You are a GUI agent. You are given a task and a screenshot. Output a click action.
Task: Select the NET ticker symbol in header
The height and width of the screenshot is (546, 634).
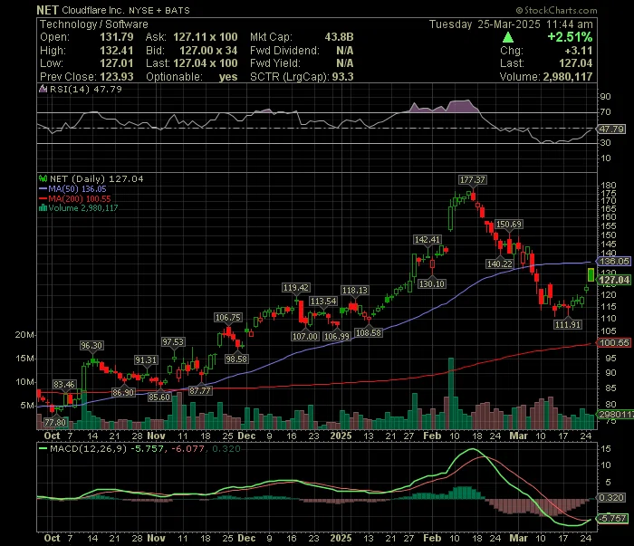[47, 10]
